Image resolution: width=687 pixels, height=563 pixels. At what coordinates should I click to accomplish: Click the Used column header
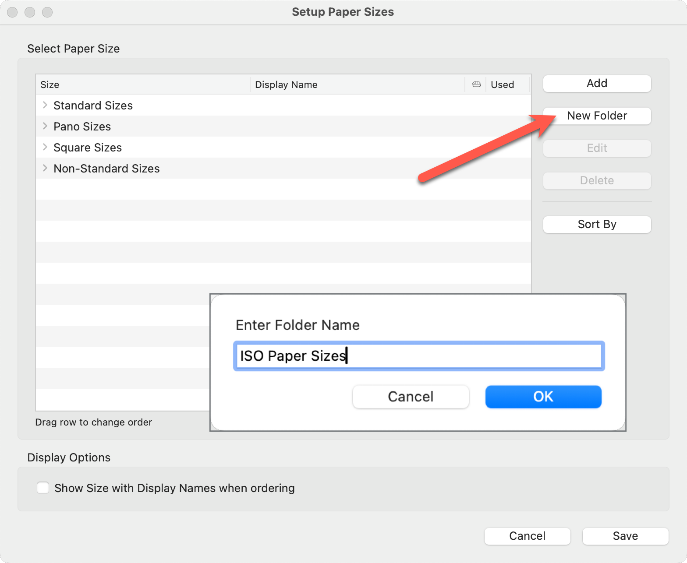(x=506, y=84)
